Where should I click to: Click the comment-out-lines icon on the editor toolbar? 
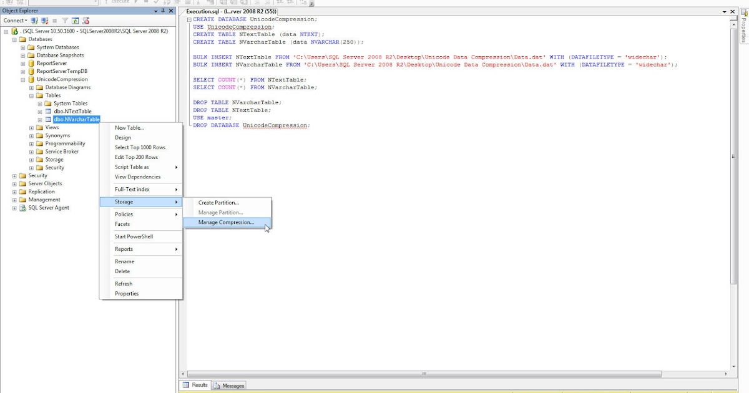tap(280, 2)
